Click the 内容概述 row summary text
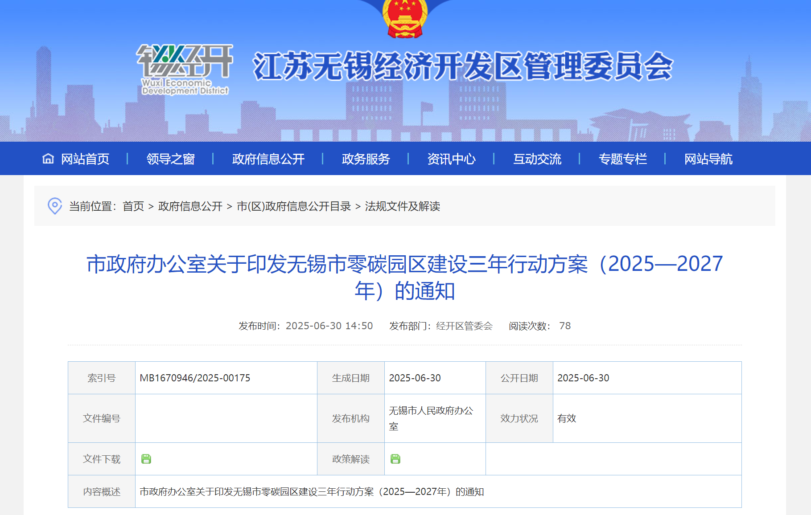Image resolution: width=811 pixels, height=515 pixels. pyautogui.click(x=311, y=491)
